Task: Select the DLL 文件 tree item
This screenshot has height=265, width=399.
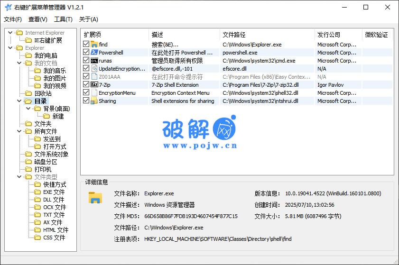Action: [x=54, y=200]
